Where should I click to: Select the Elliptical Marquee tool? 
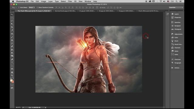(12, 18)
